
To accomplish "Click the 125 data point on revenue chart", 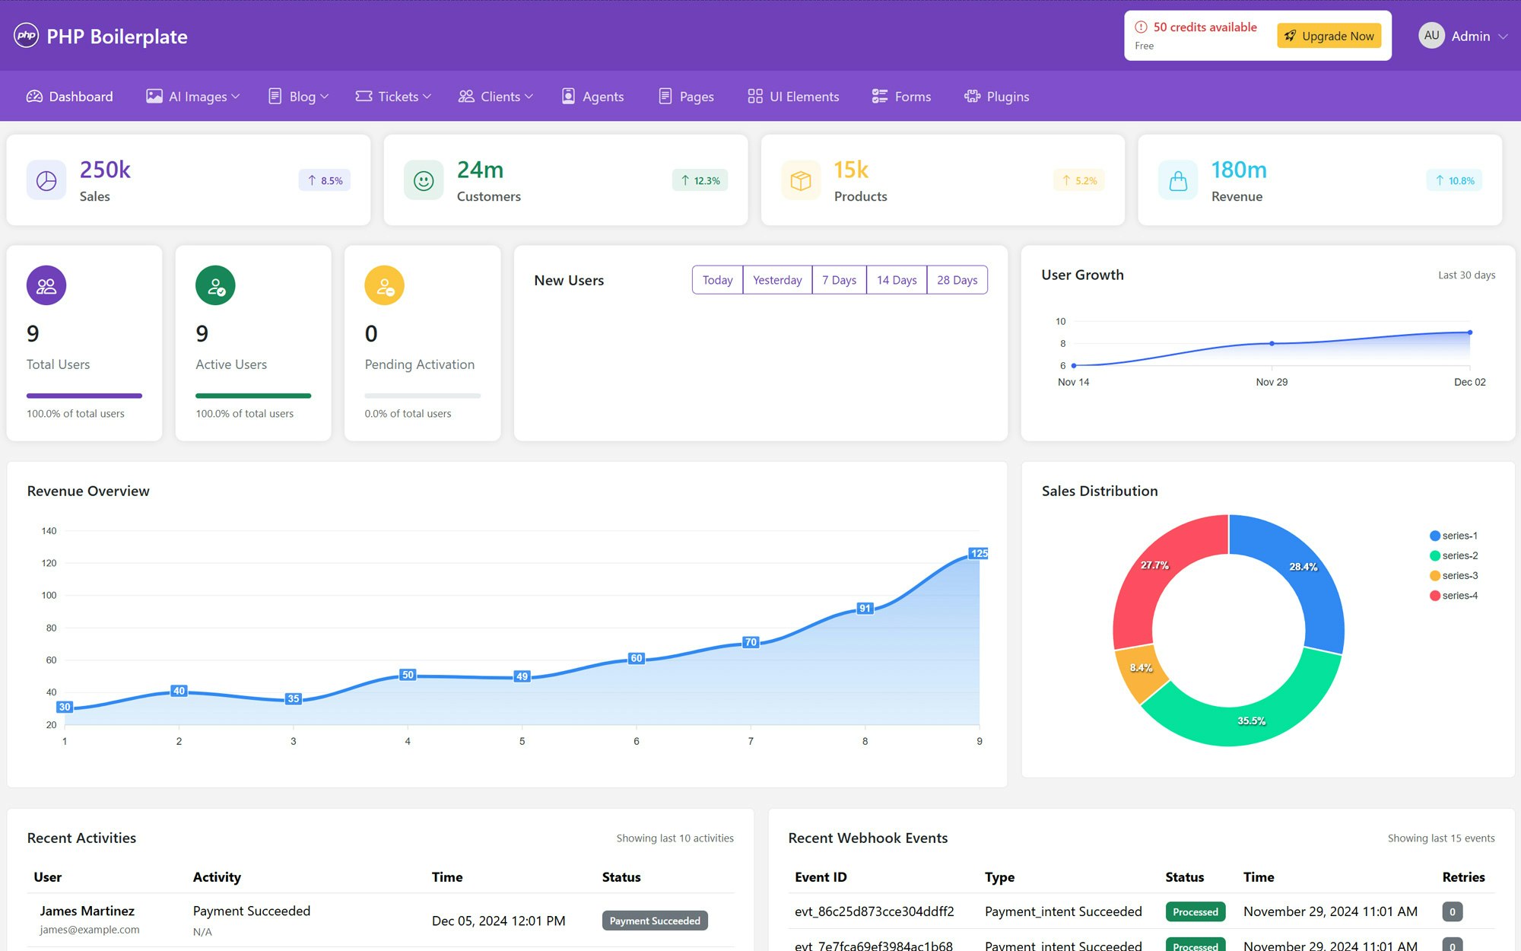I will click(979, 553).
